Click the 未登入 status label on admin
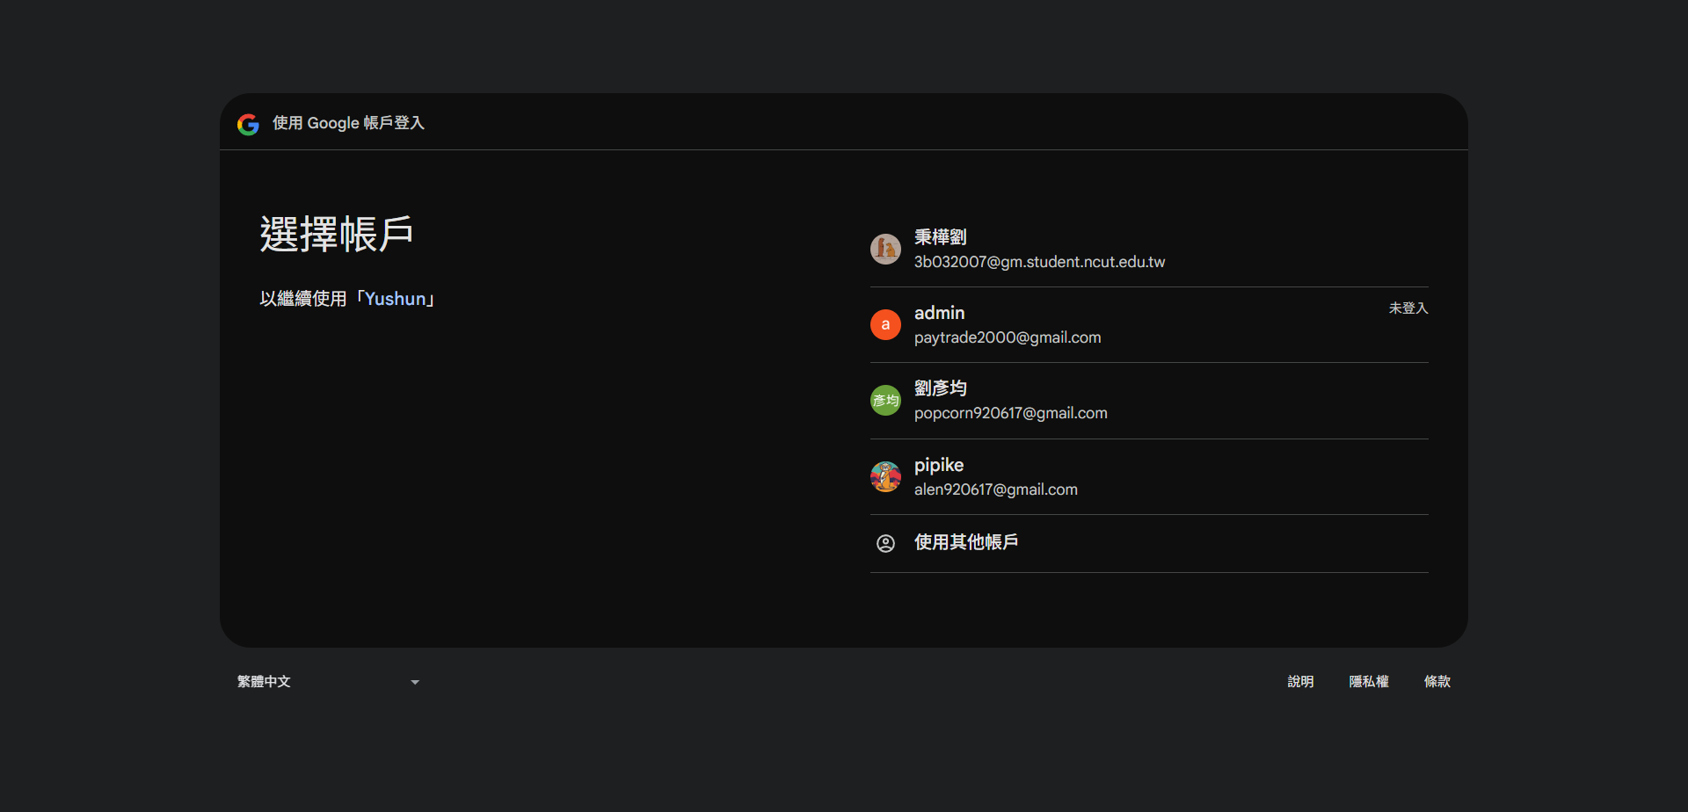The height and width of the screenshot is (812, 1688). pyautogui.click(x=1408, y=308)
